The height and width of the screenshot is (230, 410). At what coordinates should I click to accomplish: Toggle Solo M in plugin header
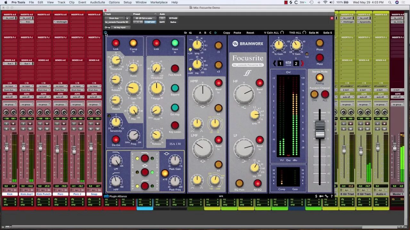click(x=314, y=33)
